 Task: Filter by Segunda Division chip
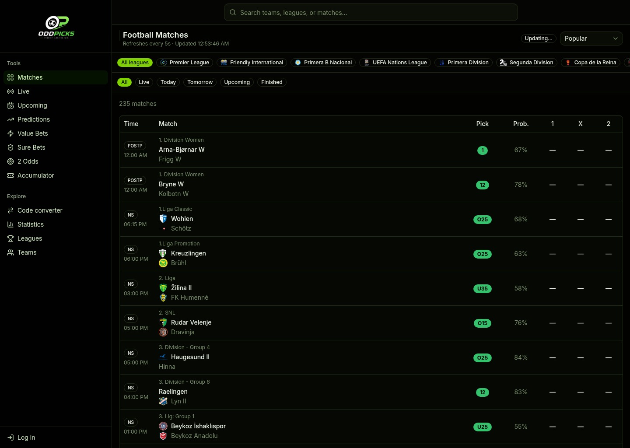[527, 63]
